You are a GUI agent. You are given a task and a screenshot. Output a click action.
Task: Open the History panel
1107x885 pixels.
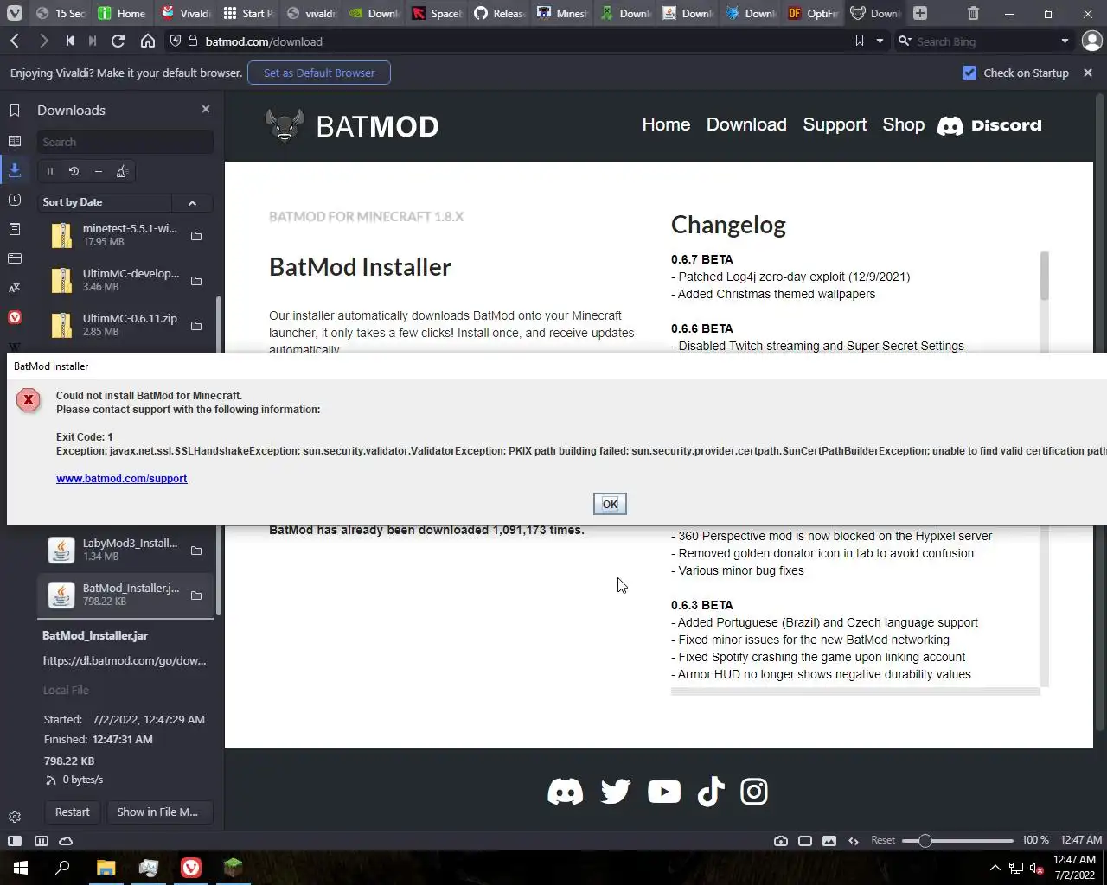pos(15,200)
